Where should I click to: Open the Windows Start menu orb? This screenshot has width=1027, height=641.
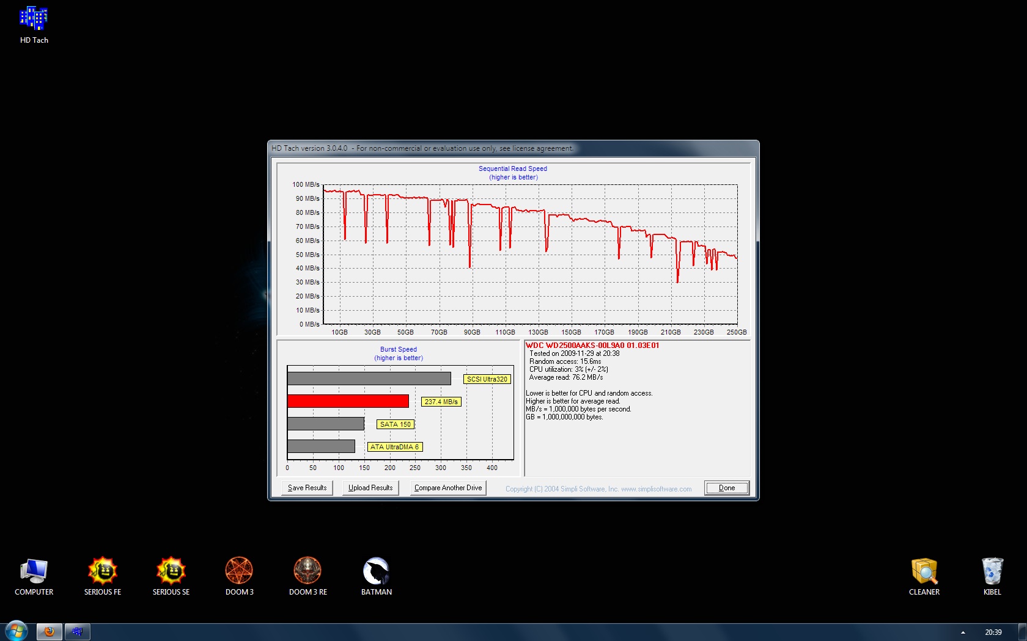coord(17,631)
